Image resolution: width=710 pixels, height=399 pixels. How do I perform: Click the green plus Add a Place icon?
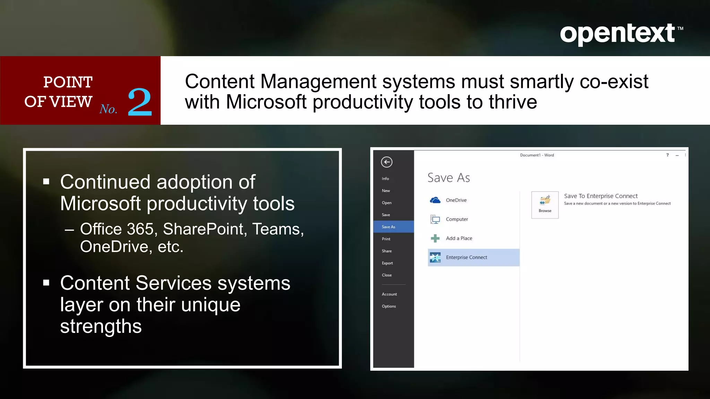pyautogui.click(x=435, y=238)
